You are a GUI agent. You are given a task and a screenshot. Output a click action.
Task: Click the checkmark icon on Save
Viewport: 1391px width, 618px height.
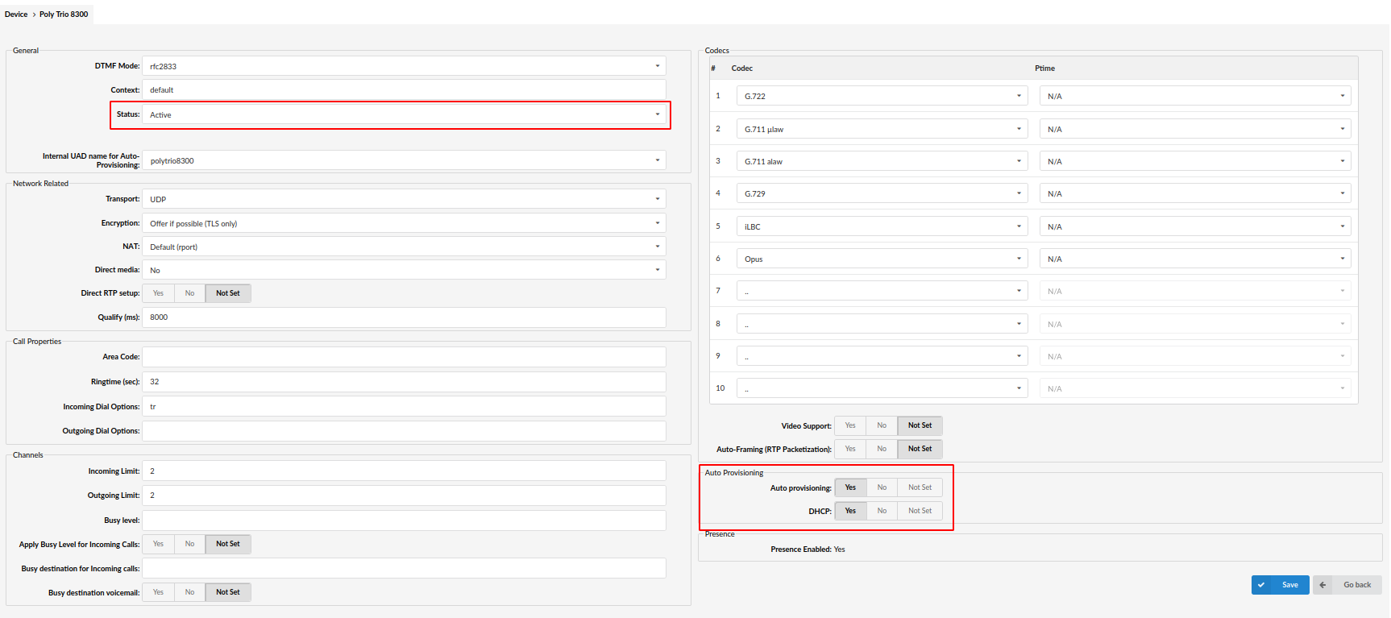1261,585
